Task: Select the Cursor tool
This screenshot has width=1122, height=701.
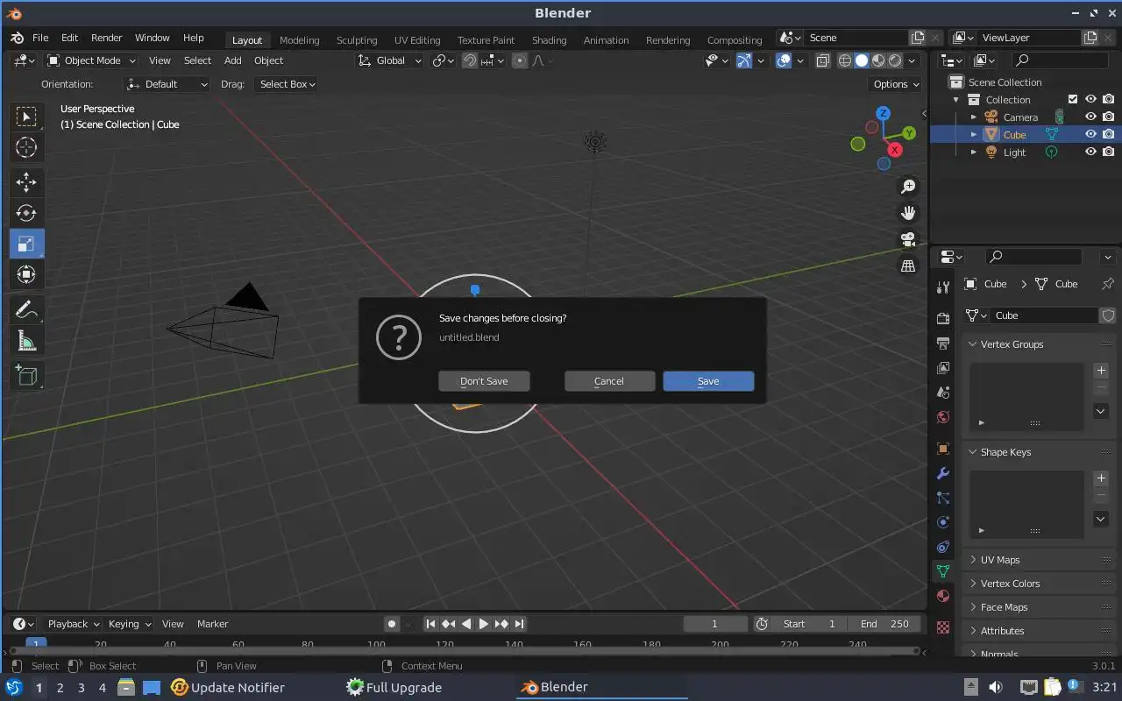Action: 26,148
